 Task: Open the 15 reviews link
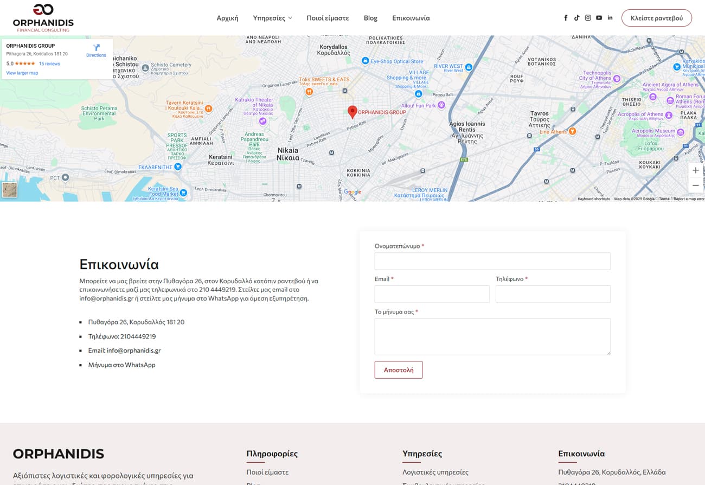tap(49, 63)
